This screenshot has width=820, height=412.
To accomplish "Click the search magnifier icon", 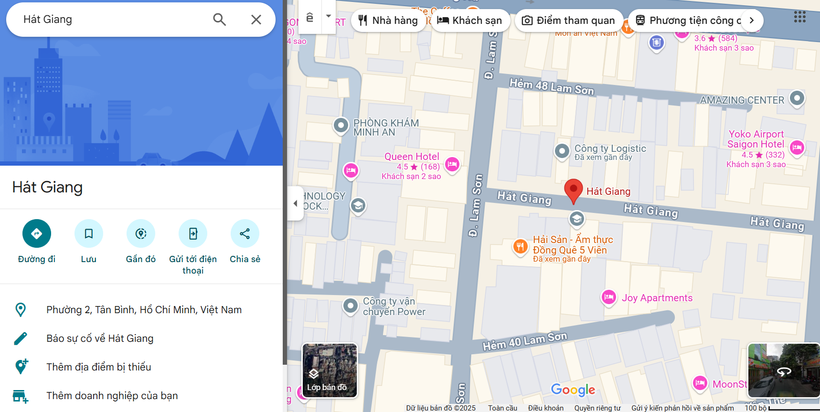I will pos(219,20).
